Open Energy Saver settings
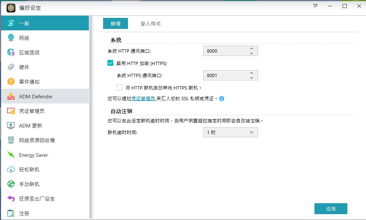Image resolution: width=366 pixels, height=220 pixels. [33, 155]
